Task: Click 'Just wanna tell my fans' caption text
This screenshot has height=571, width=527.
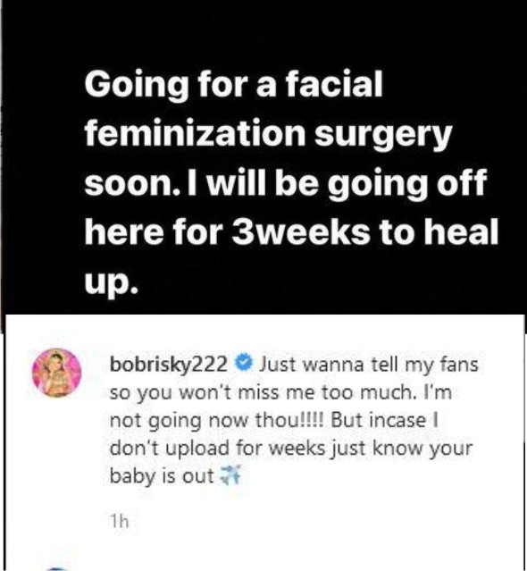Action: click(x=368, y=365)
